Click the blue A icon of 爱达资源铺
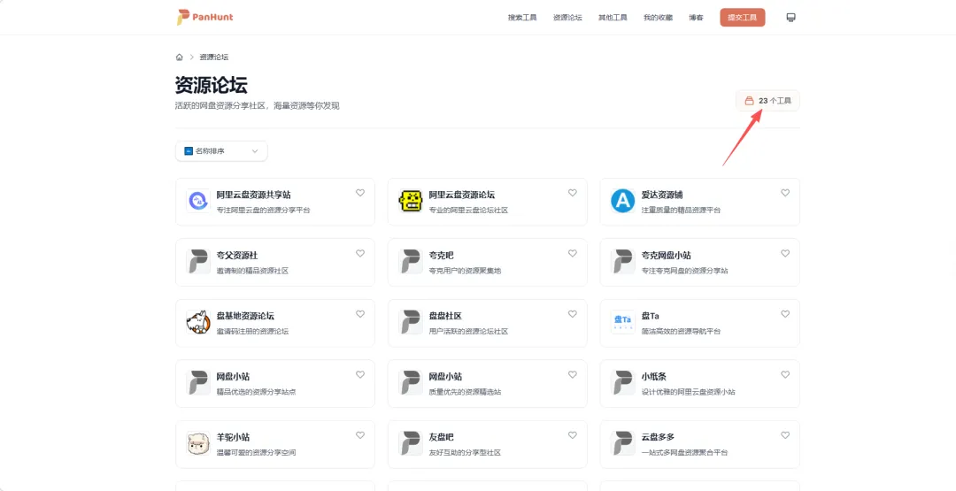Viewport: 956px width, 491px height. pos(622,201)
